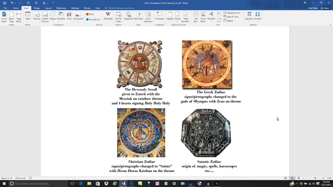The width and height of the screenshot is (333, 187).
Task: Customize Quick Access Toolbar dropdown
Action: pyautogui.click(x=53, y=3)
